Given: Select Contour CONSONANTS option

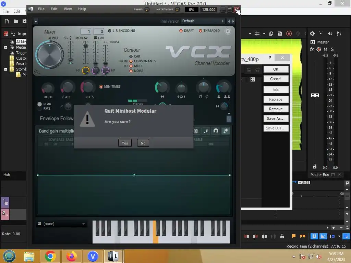Looking at the screenshot, I should click(142, 61).
